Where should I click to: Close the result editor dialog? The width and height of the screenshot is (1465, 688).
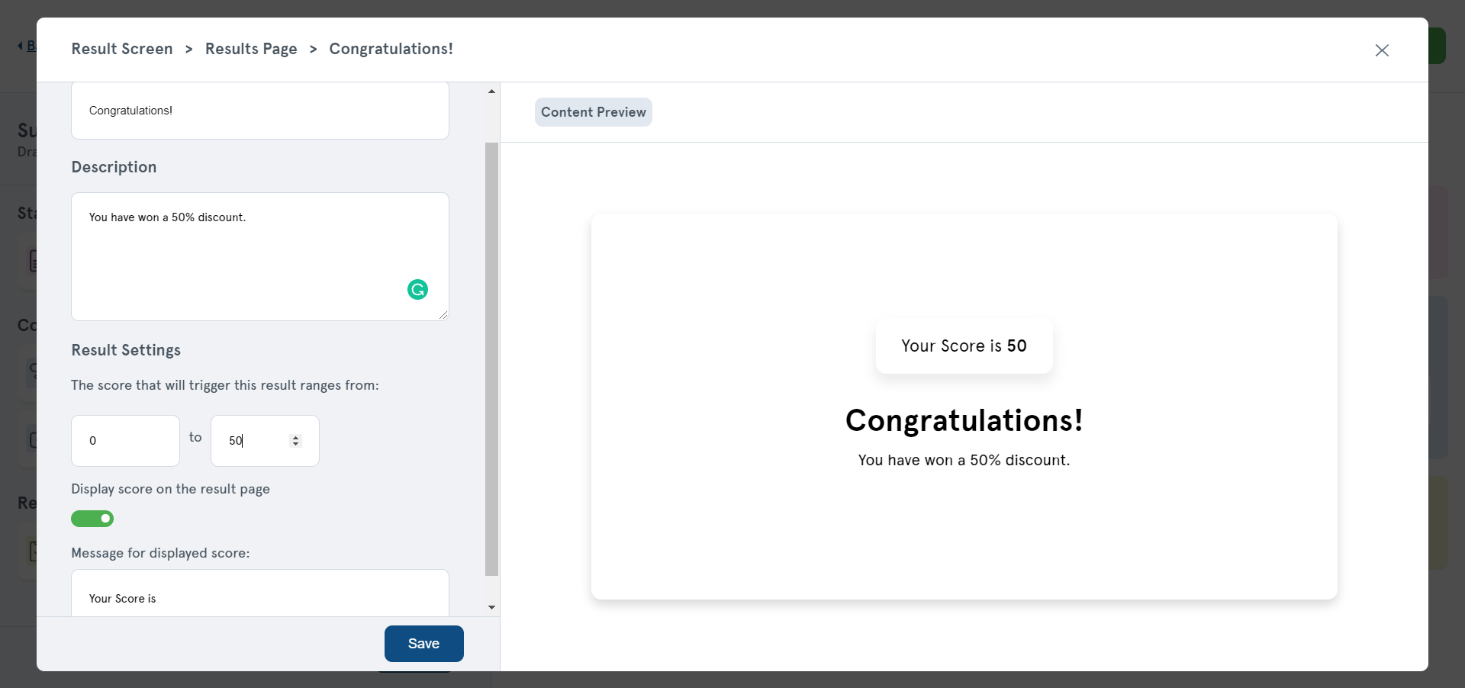(1382, 50)
